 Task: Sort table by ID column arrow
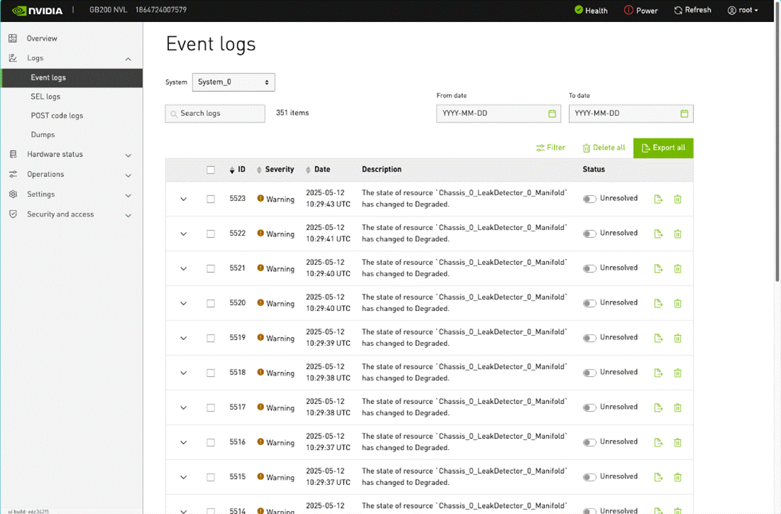point(232,170)
